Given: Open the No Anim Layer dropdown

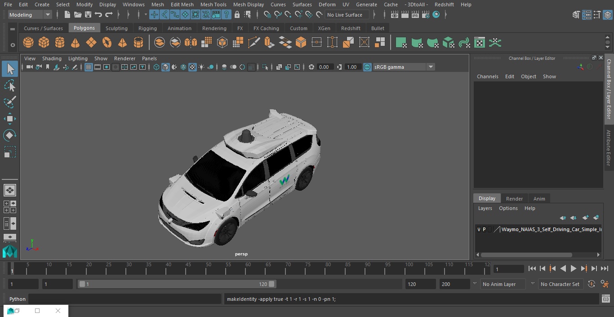Looking at the screenshot, I should [475, 284].
